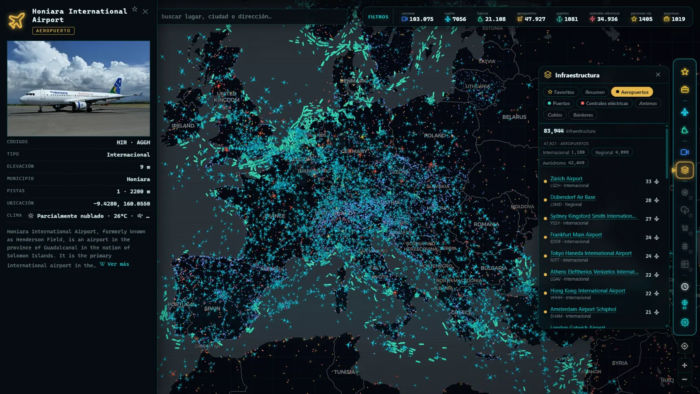Open the video cameras layer in sidebar

pos(685,152)
